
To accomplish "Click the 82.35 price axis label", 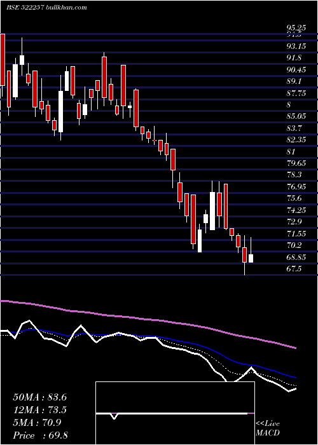I will click(x=296, y=140).
